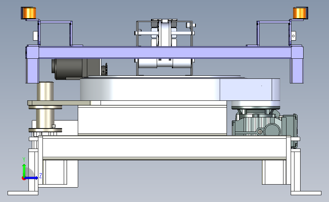329x202 pixels.
Task: Select the hex socket screw on the reducer
Action: click(x=260, y=132)
